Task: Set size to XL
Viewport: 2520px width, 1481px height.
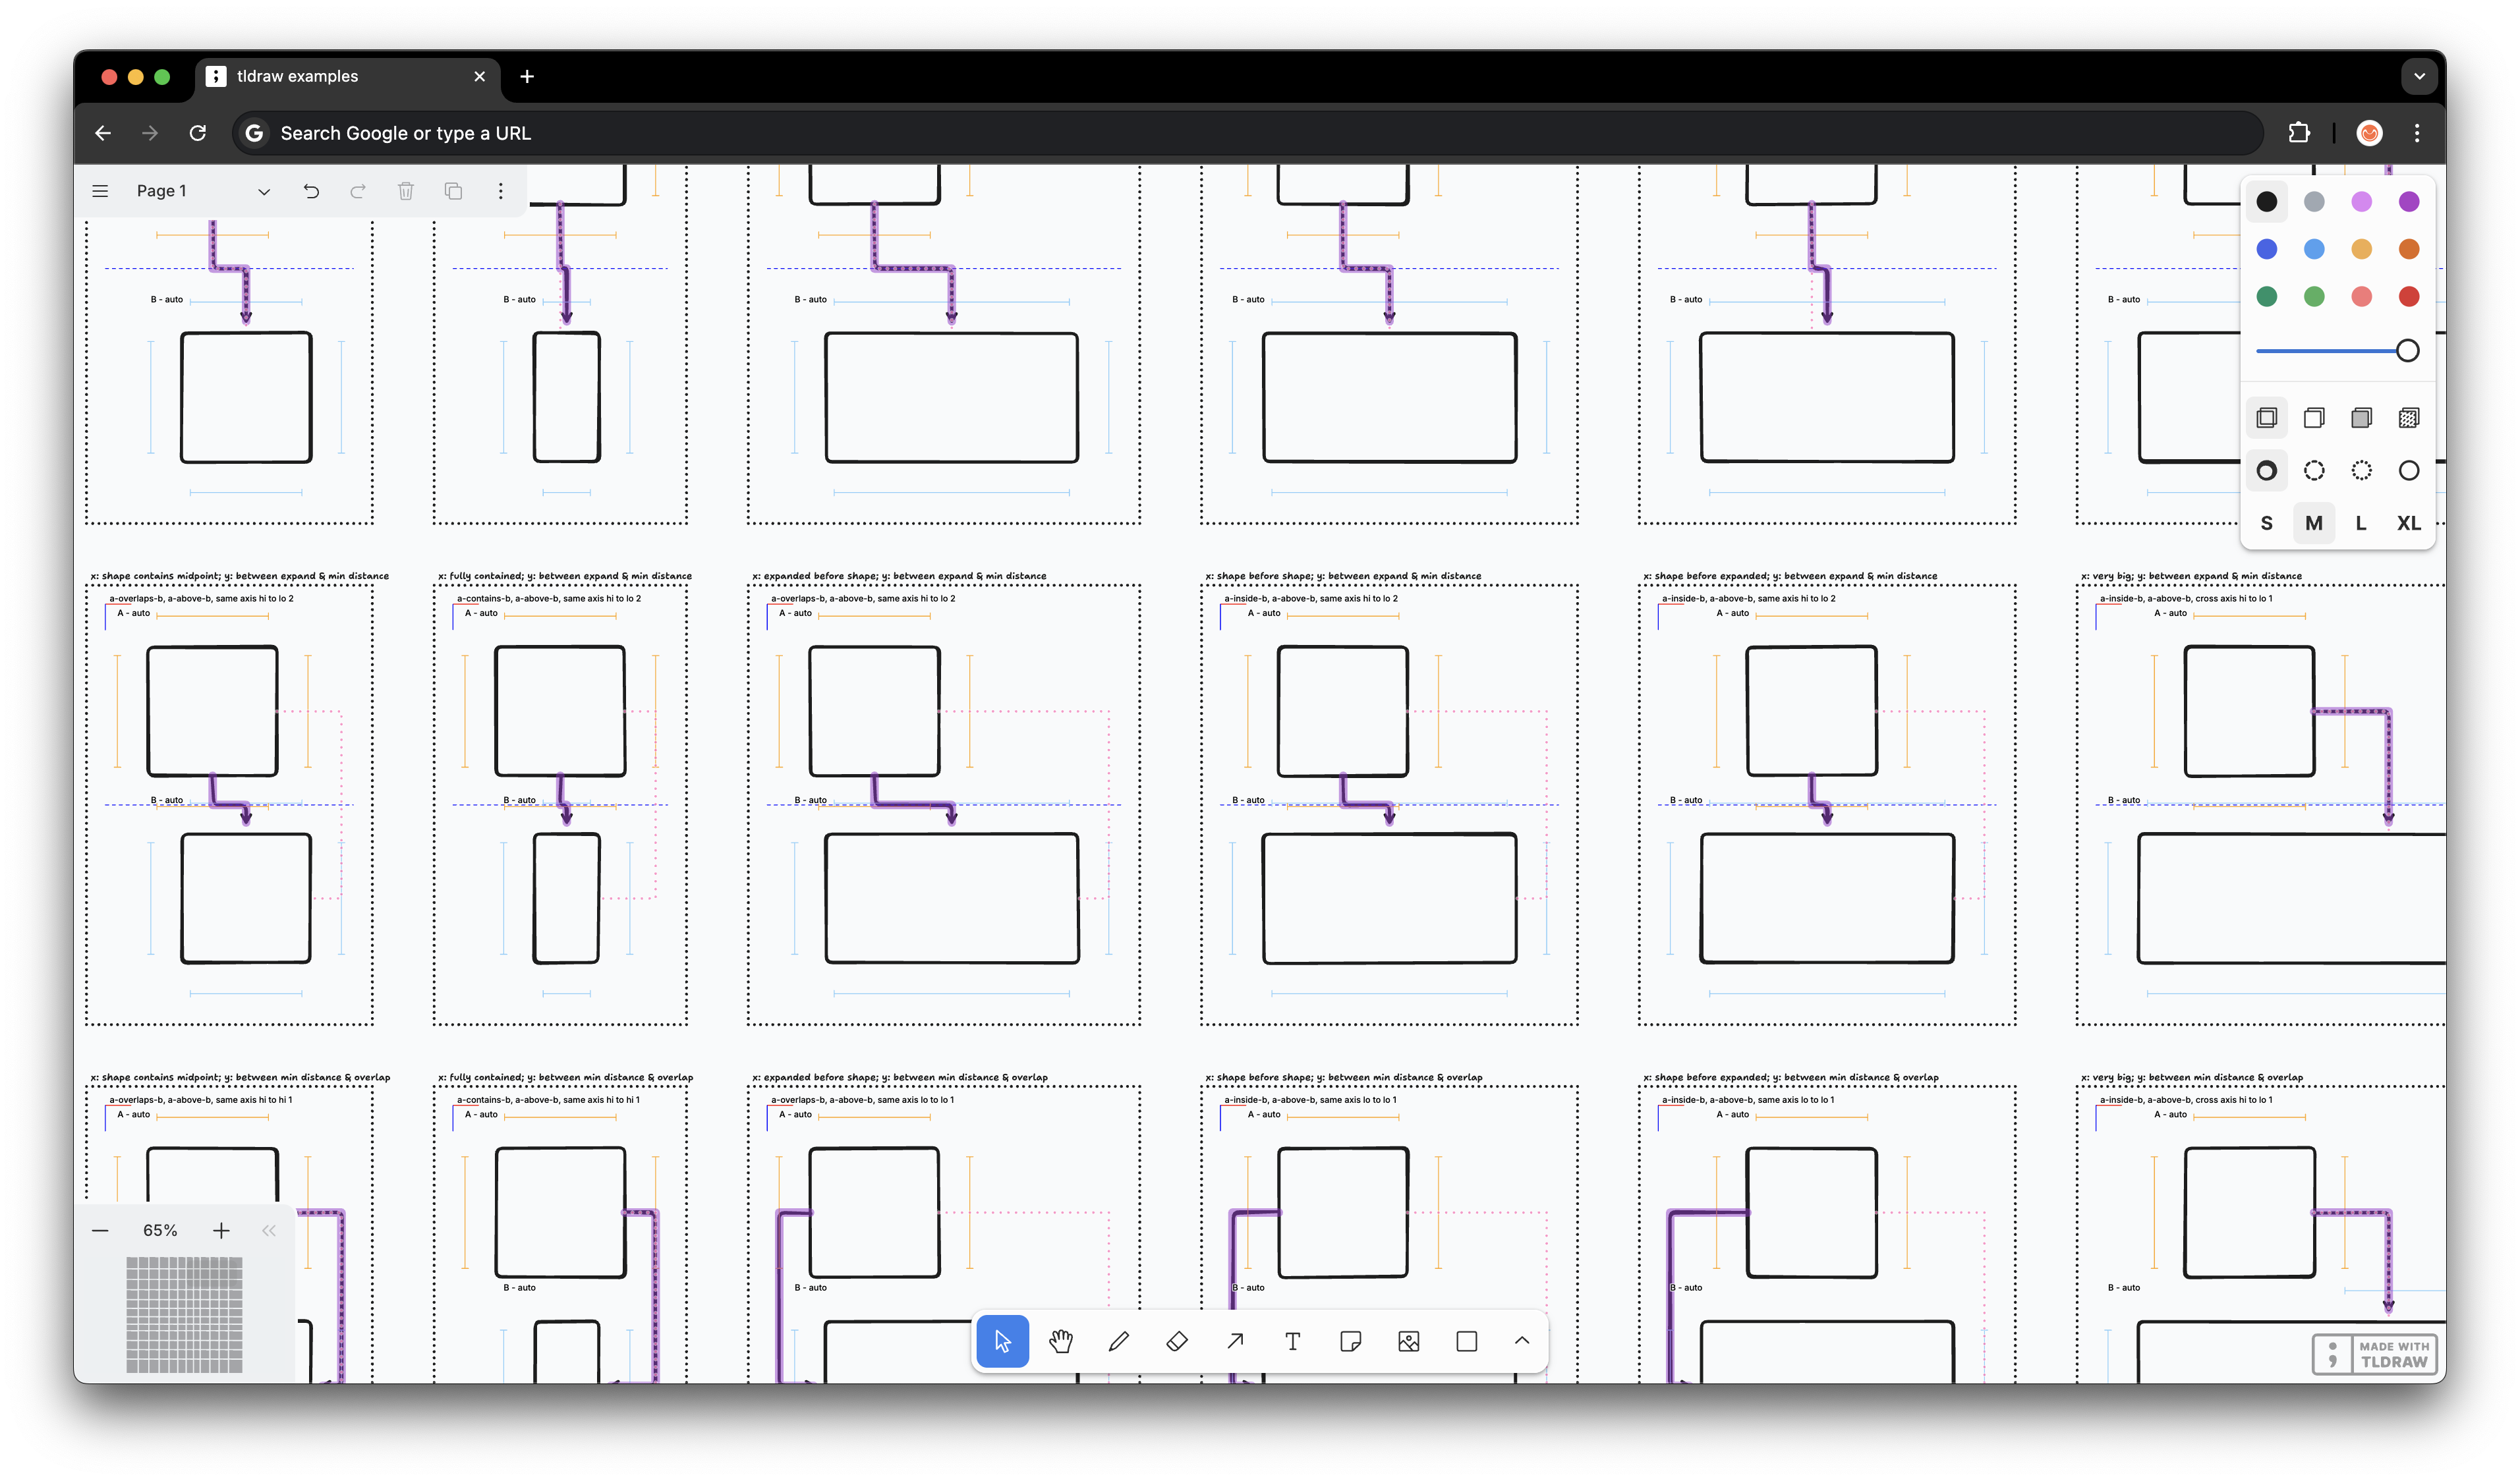Action: coord(2408,523)
